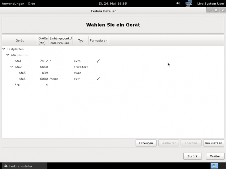Click the /home mount point cell
226x169 pixels.
(54, 79)
